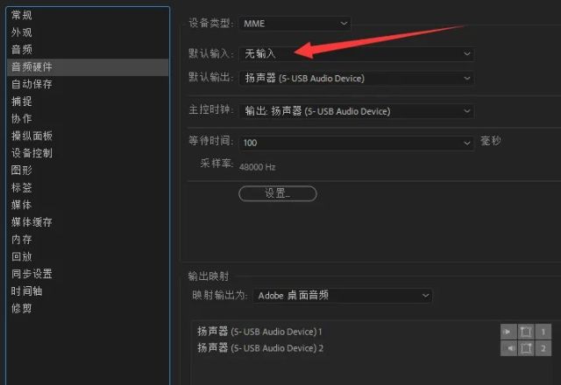Select 音频 in the preferences list

coord(88,49)
